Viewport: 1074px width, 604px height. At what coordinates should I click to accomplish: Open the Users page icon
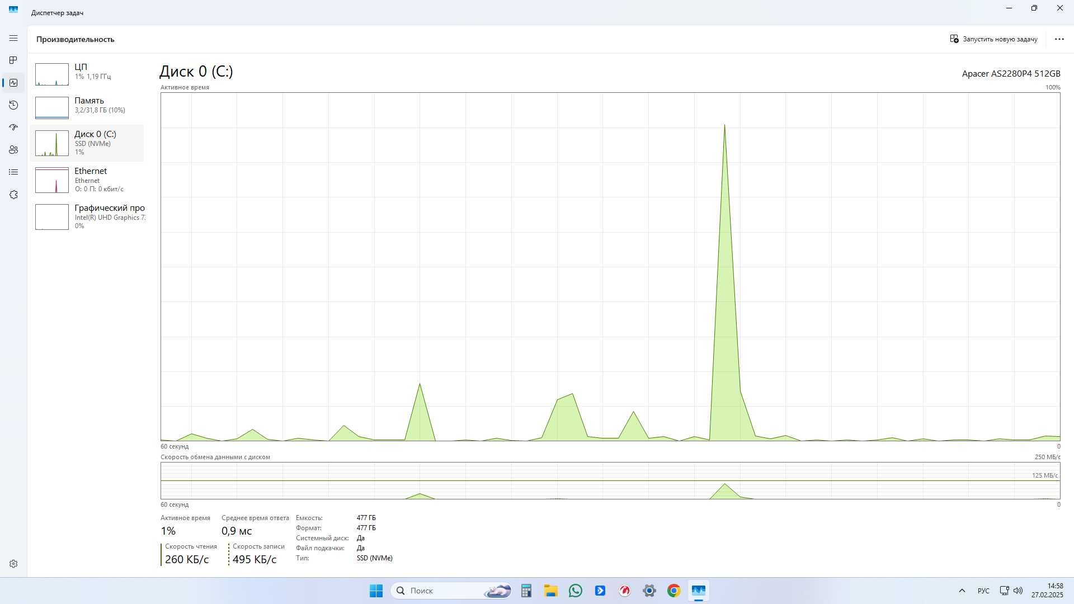tap(13, 150)
